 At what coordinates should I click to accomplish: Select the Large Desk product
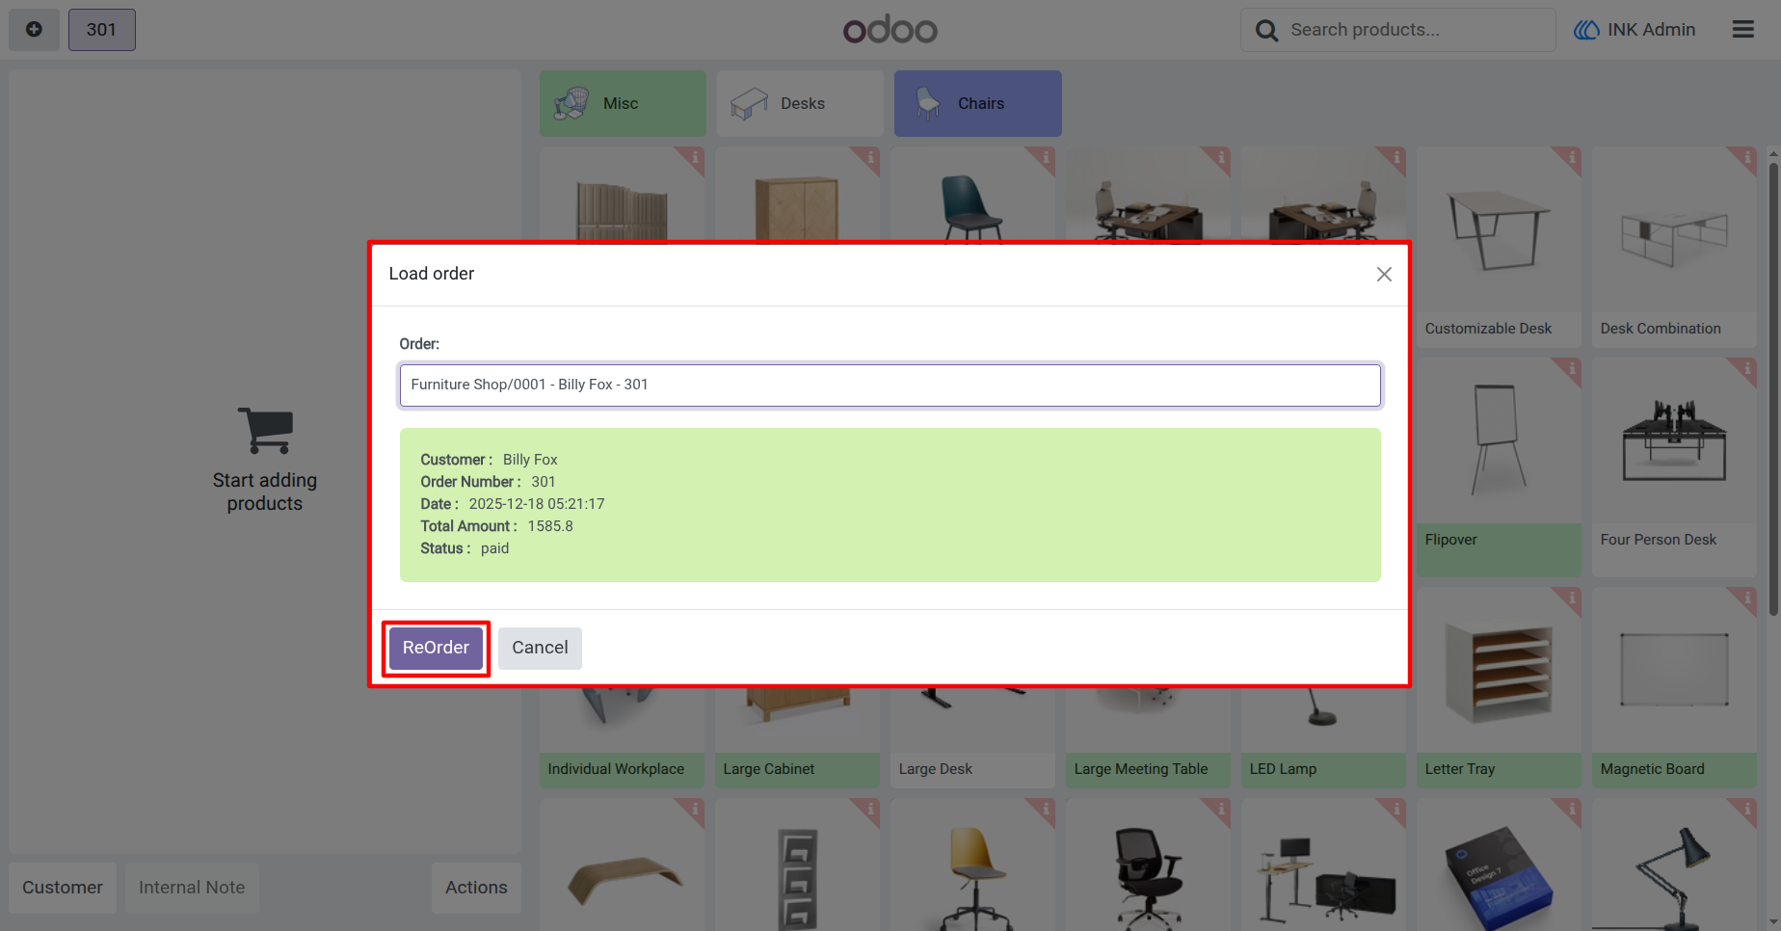(x=972, y=739)
